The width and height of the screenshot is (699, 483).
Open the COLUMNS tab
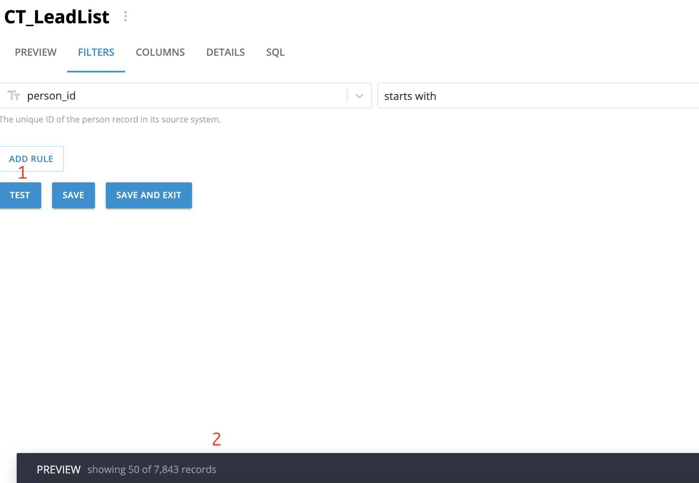(160, 52)
